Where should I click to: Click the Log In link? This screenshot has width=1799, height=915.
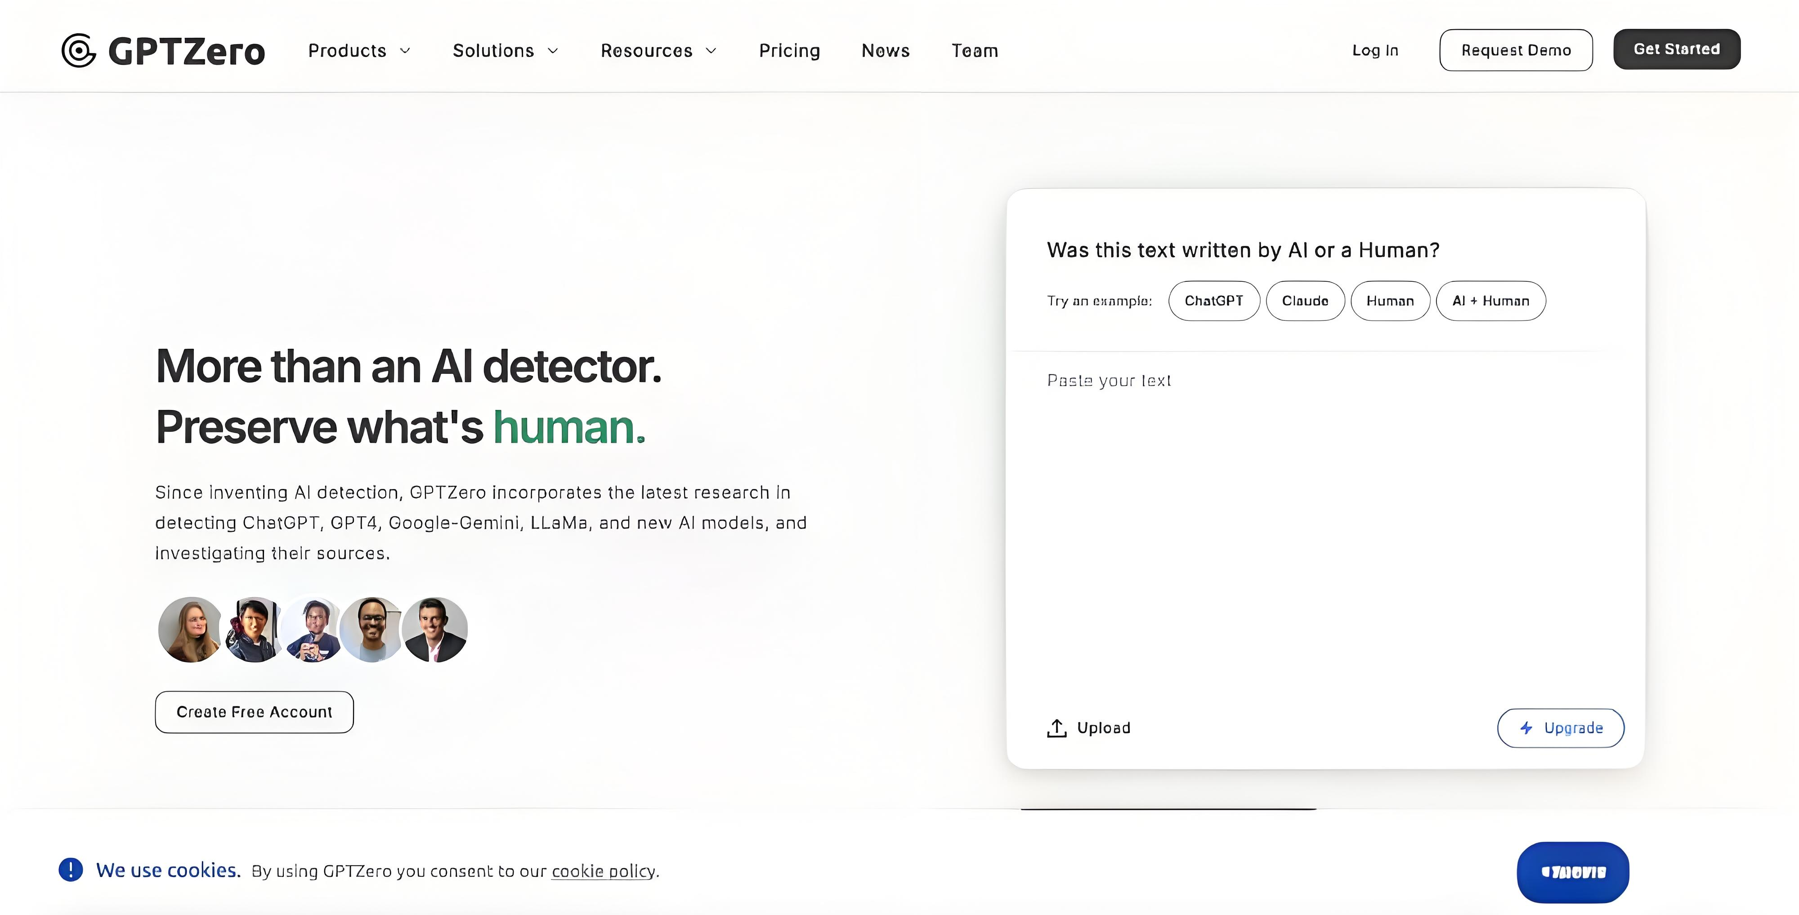point(1374,50)
